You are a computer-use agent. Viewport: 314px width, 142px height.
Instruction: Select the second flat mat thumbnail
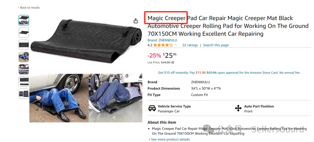point(24,33)
